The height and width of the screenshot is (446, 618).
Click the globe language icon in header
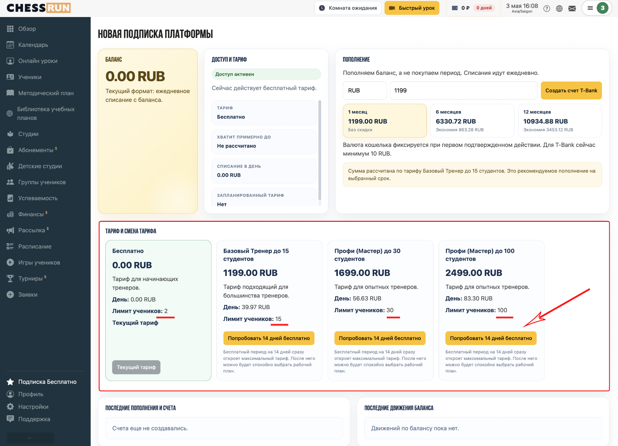coord(559,9)
